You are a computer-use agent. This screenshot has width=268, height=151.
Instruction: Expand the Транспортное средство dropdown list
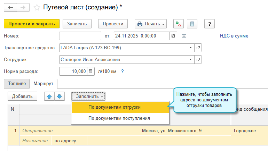(190, 48)
